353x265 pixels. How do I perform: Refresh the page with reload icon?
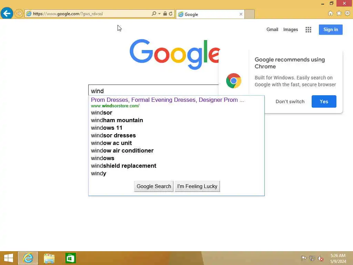(x=171, y=13)
